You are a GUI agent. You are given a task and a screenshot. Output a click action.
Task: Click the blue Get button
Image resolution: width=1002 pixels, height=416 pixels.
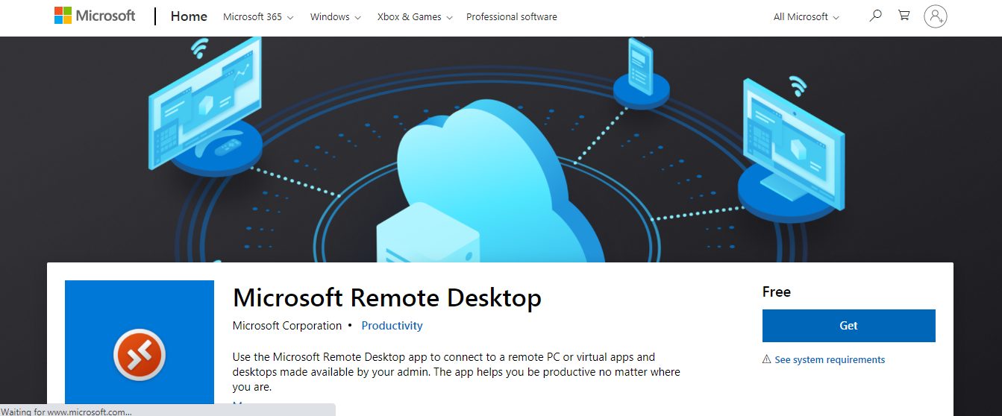848,326
